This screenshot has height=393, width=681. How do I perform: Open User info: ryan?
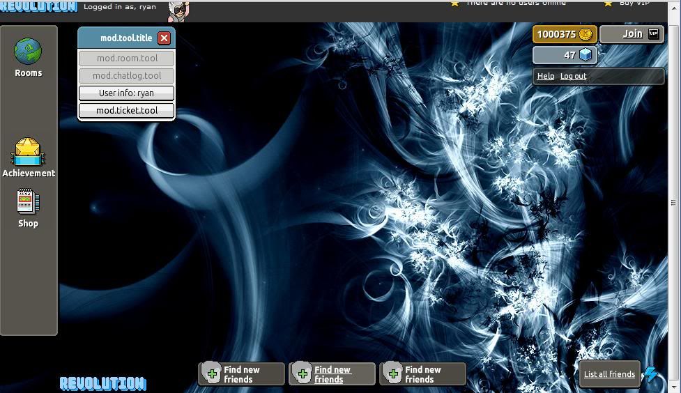tap(126, 93)
